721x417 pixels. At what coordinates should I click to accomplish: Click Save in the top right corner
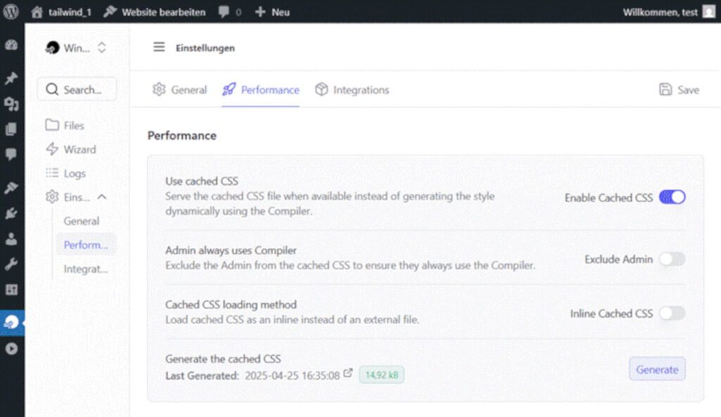[x=678, y=90]
